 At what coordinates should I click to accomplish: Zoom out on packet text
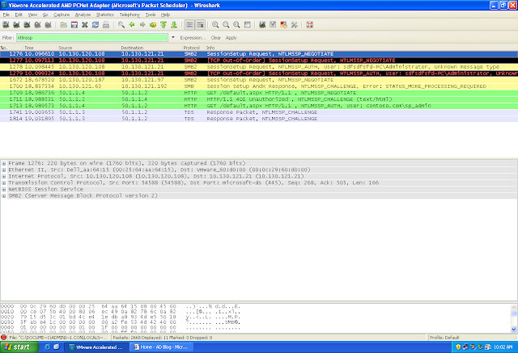[x=226, y=25]
